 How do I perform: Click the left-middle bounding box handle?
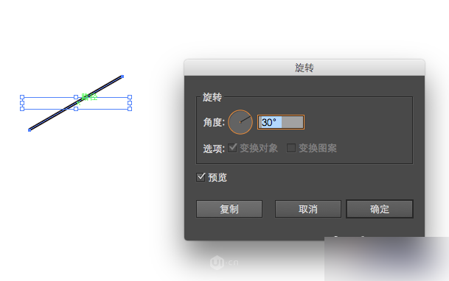22,103
